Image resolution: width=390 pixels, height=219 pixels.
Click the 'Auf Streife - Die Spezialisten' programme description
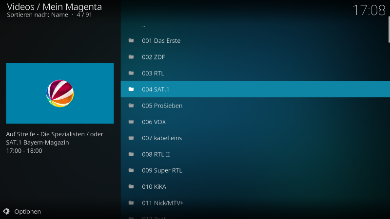click(55, 138)
